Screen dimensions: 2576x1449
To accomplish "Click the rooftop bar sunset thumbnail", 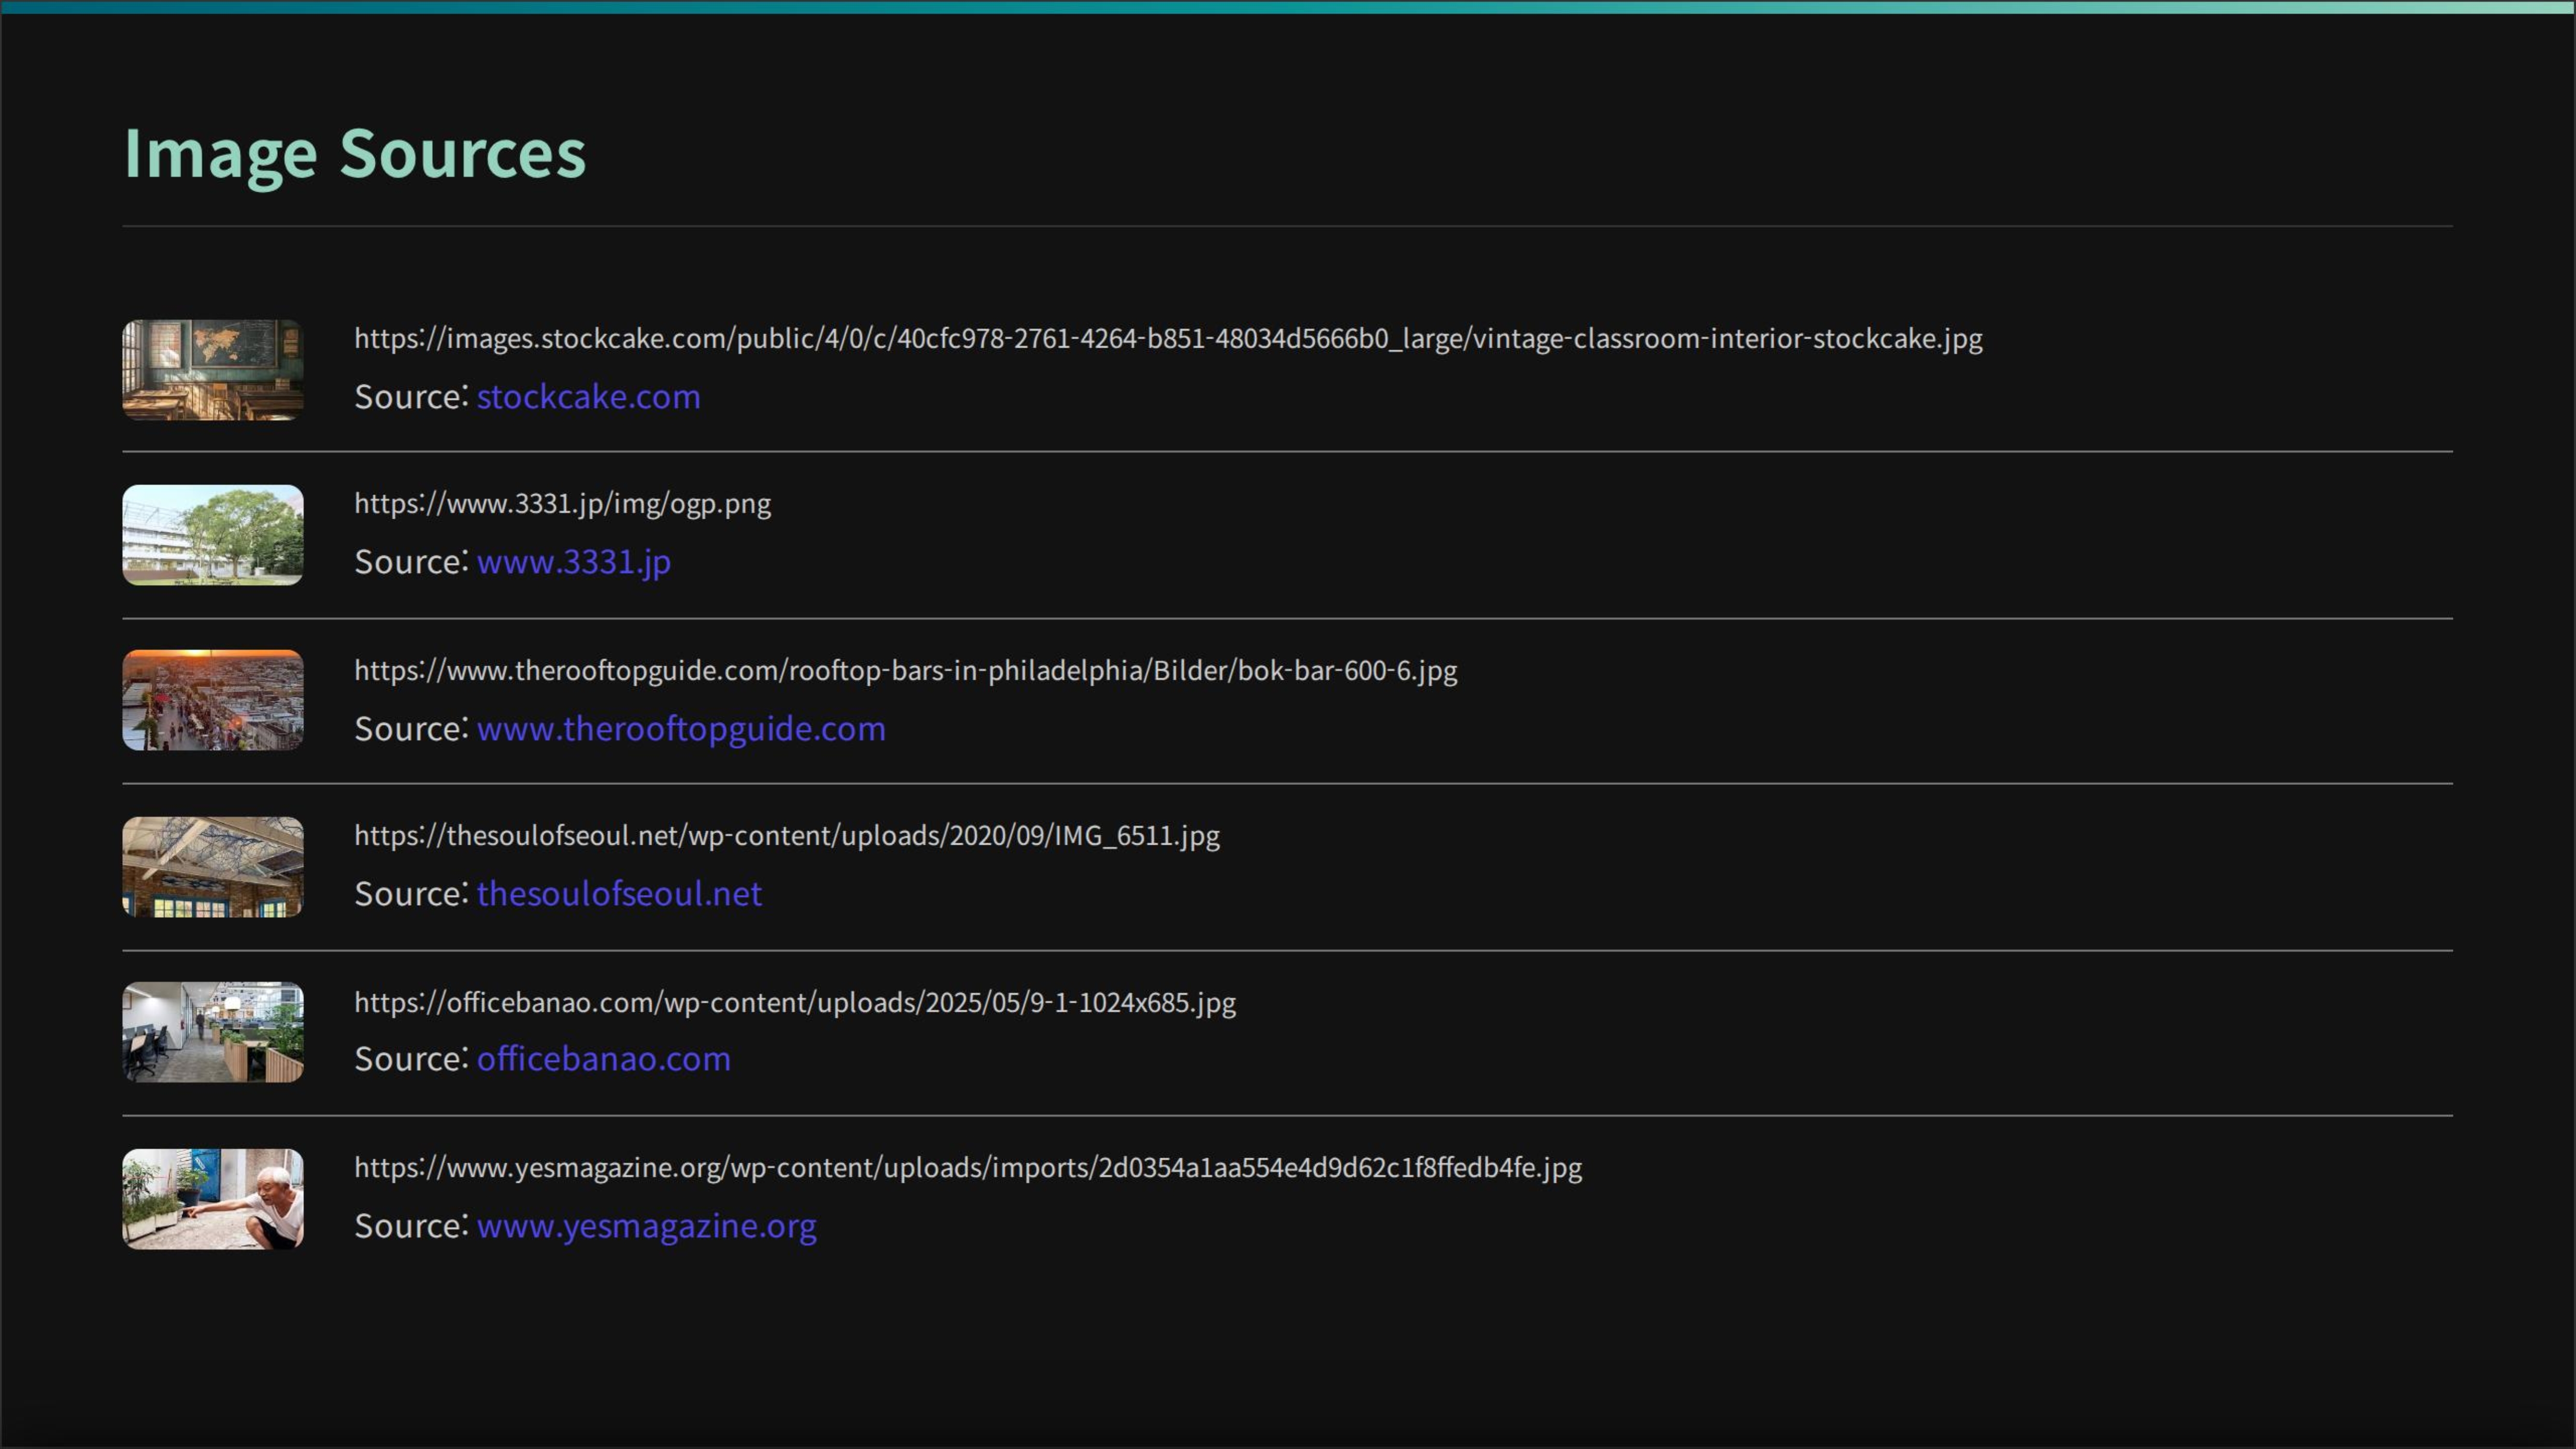I will click(212, 700).
